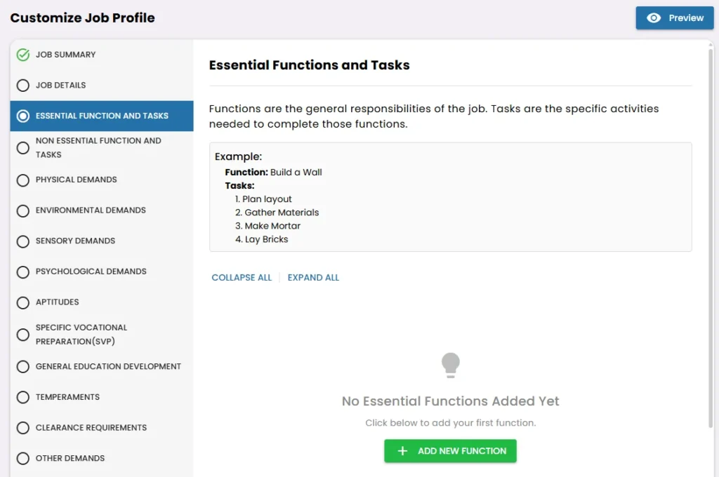The height and width of the screenshot is (477, 719).
Task: Open the Specific Vocational Preparation section
Action: pos(81,334)
